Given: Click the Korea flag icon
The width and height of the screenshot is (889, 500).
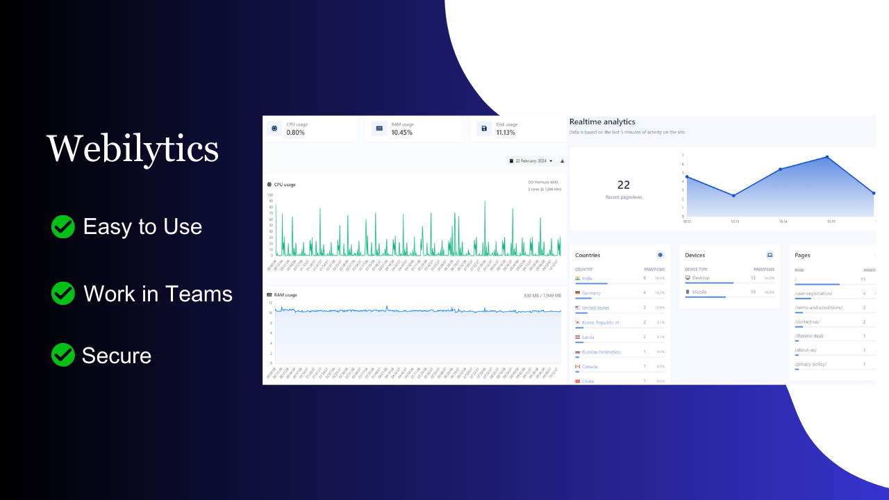Looking at the screenshot, I should point(577,322).
